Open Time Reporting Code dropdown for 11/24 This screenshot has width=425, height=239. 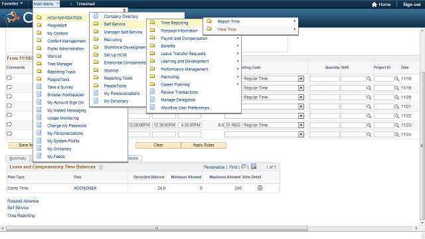(301, 134)
